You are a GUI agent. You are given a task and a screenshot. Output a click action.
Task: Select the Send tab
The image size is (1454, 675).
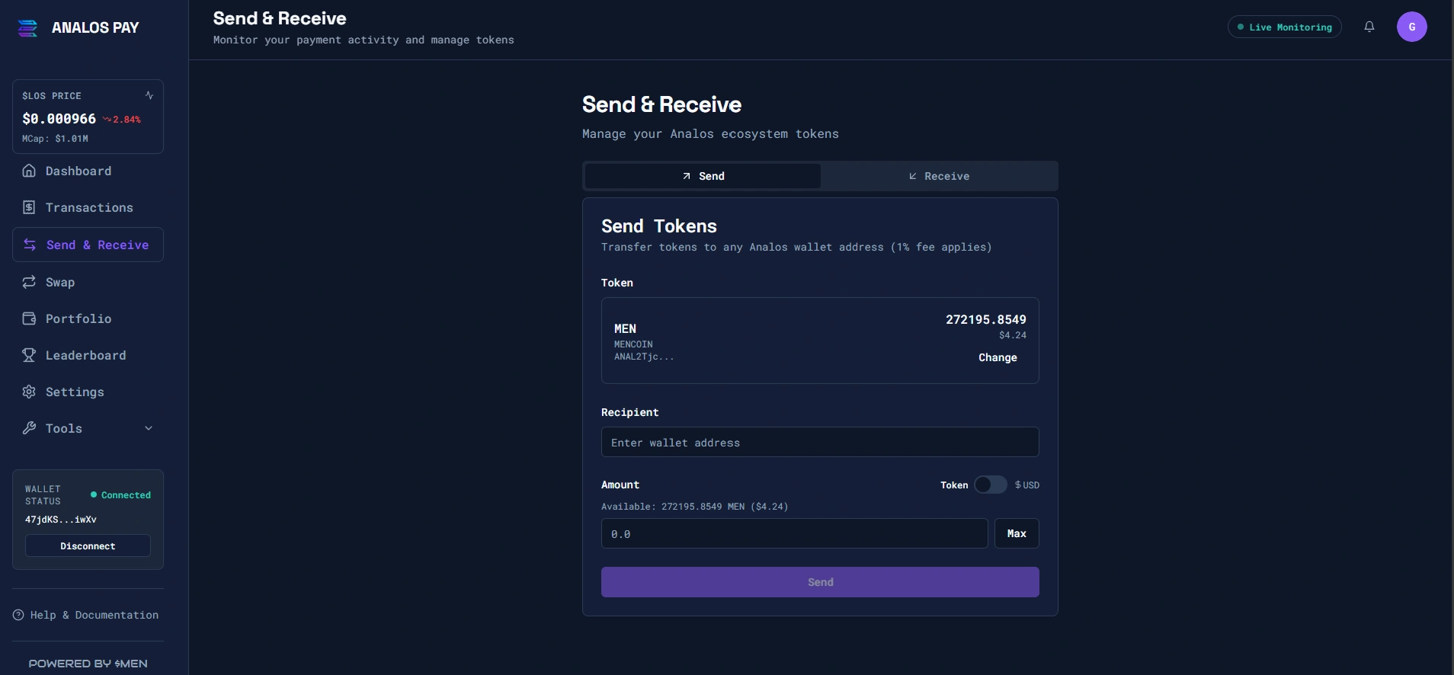703,176
